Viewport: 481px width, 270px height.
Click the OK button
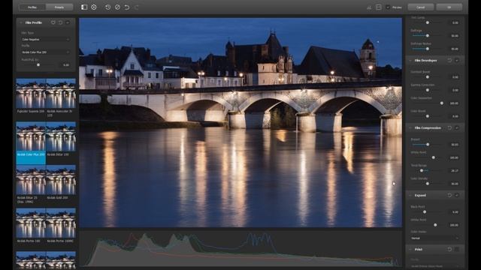449,7
